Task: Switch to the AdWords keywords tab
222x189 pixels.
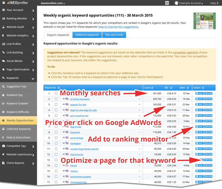Action: pos(87,35)
